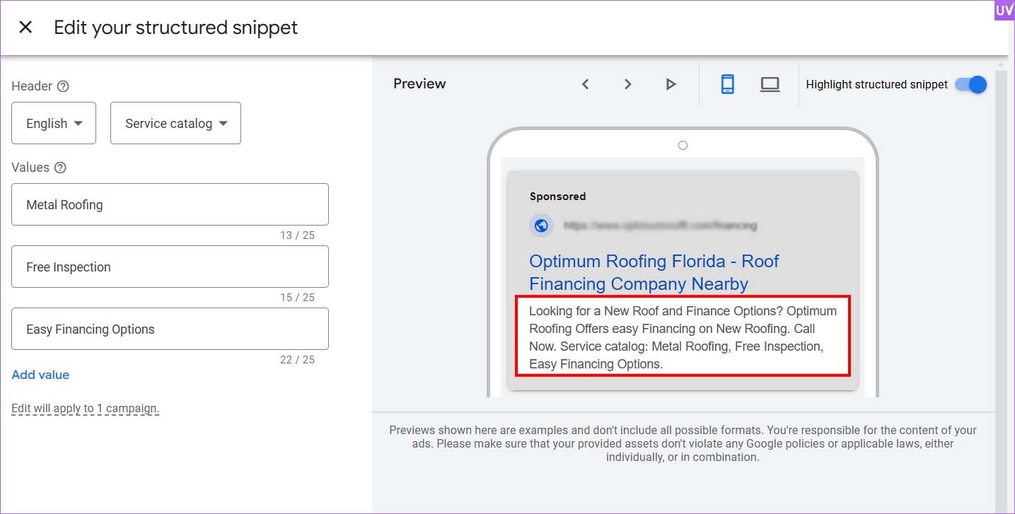Switch preview to desktop device

(770, 84)
